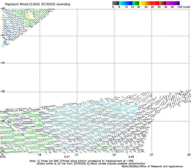
Task: Click the cyan-blue 5-15 knots color band
Action: click(x=126, y=3)
